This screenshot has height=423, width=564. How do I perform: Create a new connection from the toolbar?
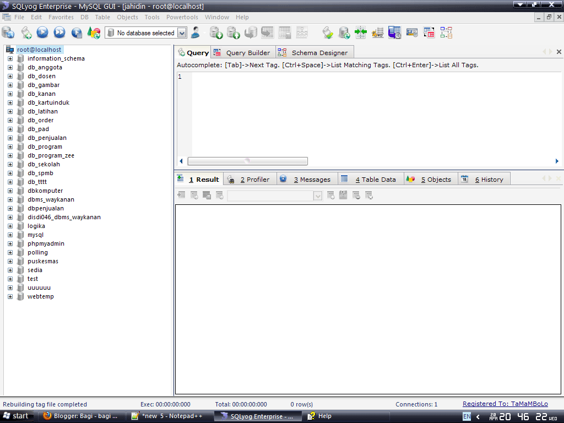[x=8, y=32]
